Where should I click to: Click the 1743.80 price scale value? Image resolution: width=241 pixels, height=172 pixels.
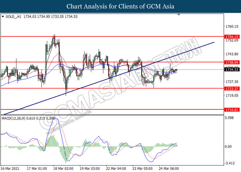click(x=232, y=54)
